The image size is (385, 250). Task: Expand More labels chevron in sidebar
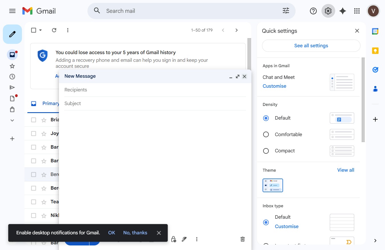click(x=12, y=120)
